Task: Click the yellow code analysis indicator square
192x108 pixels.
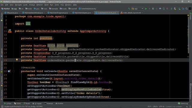Action: (x=188, y=15)
